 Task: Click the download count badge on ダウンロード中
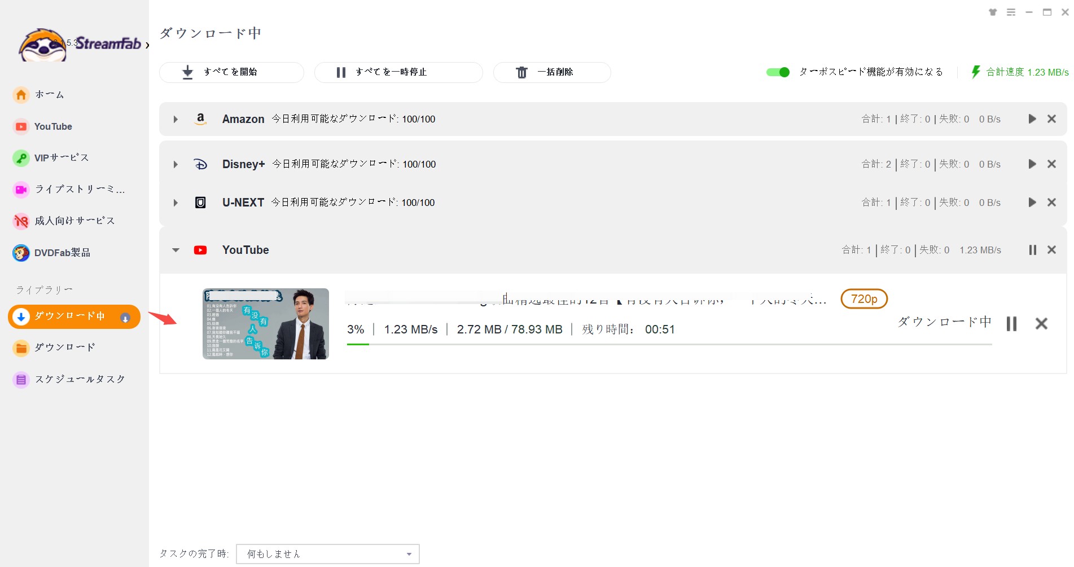pos(125,318)
